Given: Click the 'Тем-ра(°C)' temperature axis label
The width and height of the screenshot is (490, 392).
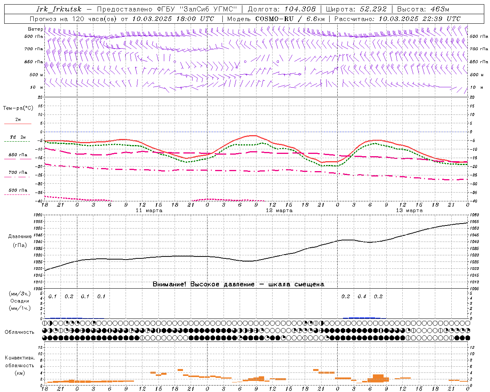Looking at the screenshot, I should pos(18,108).
